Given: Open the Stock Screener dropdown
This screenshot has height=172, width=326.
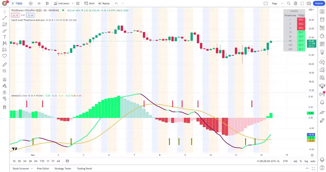Looking at the screenshot, I should [22, 168].
